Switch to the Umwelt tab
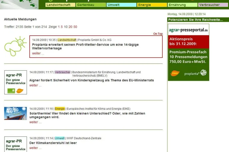This screenshot has width=229, height=152. click(x=121, y=5)
